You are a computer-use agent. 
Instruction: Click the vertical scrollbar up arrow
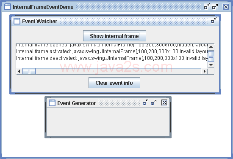click(x=211, y=47)
